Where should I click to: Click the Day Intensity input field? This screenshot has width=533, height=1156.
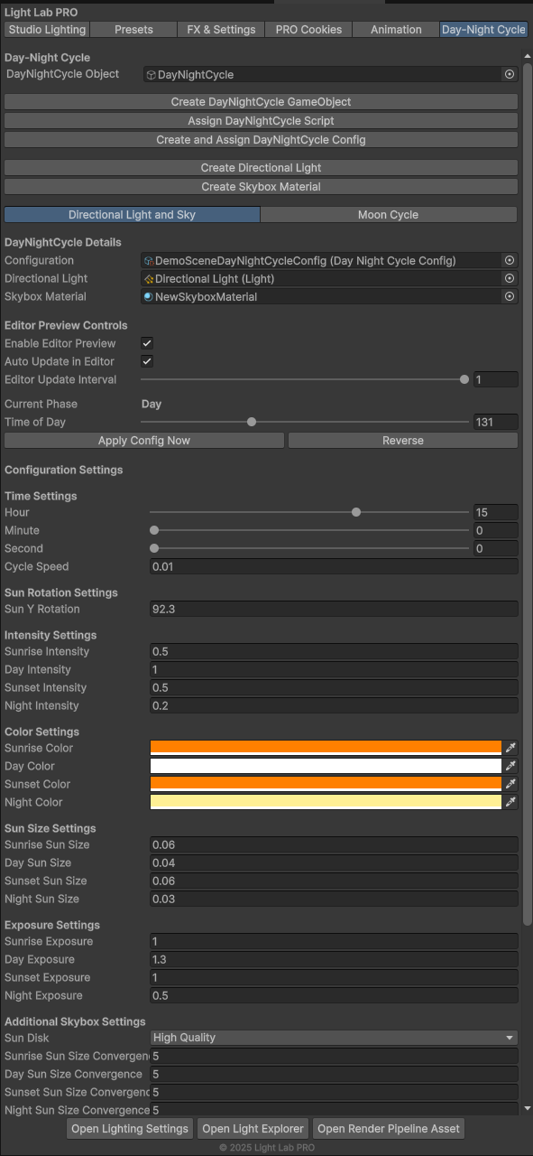[x=334, y=669]
